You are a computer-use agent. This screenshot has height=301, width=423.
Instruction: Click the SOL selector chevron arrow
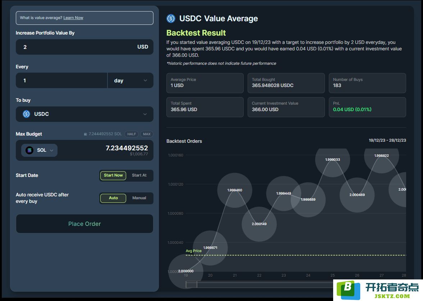click(51, 150)
